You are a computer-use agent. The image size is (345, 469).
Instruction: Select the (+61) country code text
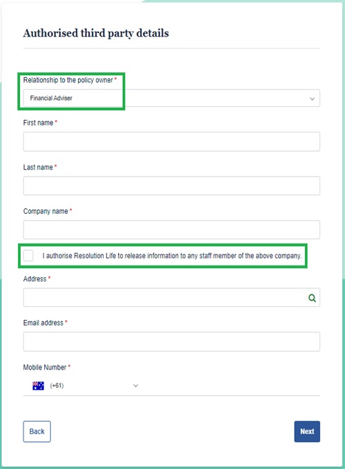pos(57,386)
